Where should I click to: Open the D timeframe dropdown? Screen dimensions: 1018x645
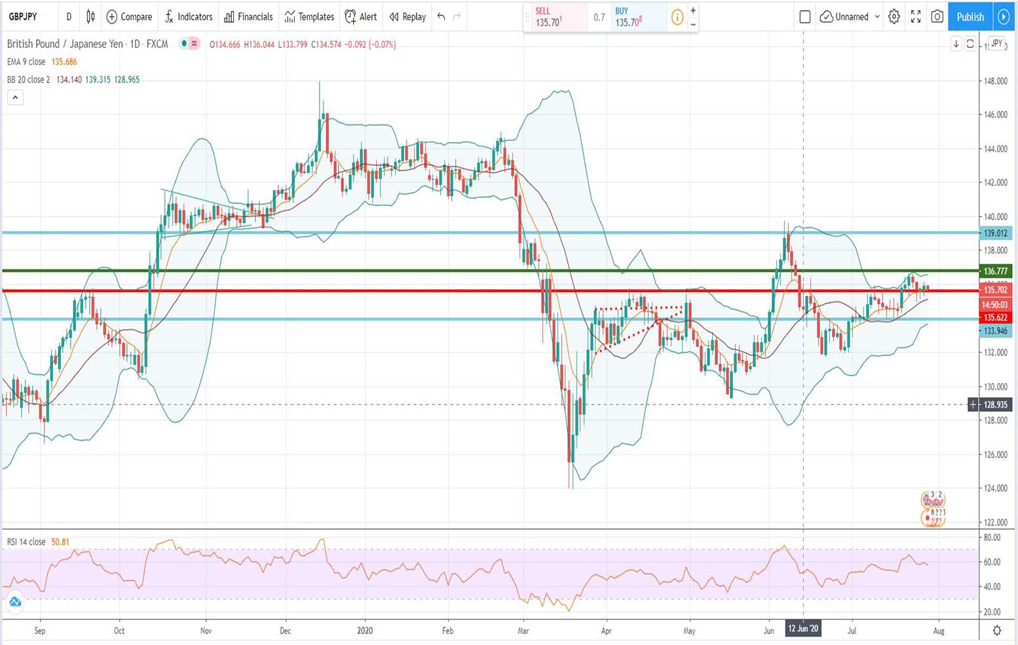coord(68,17)
